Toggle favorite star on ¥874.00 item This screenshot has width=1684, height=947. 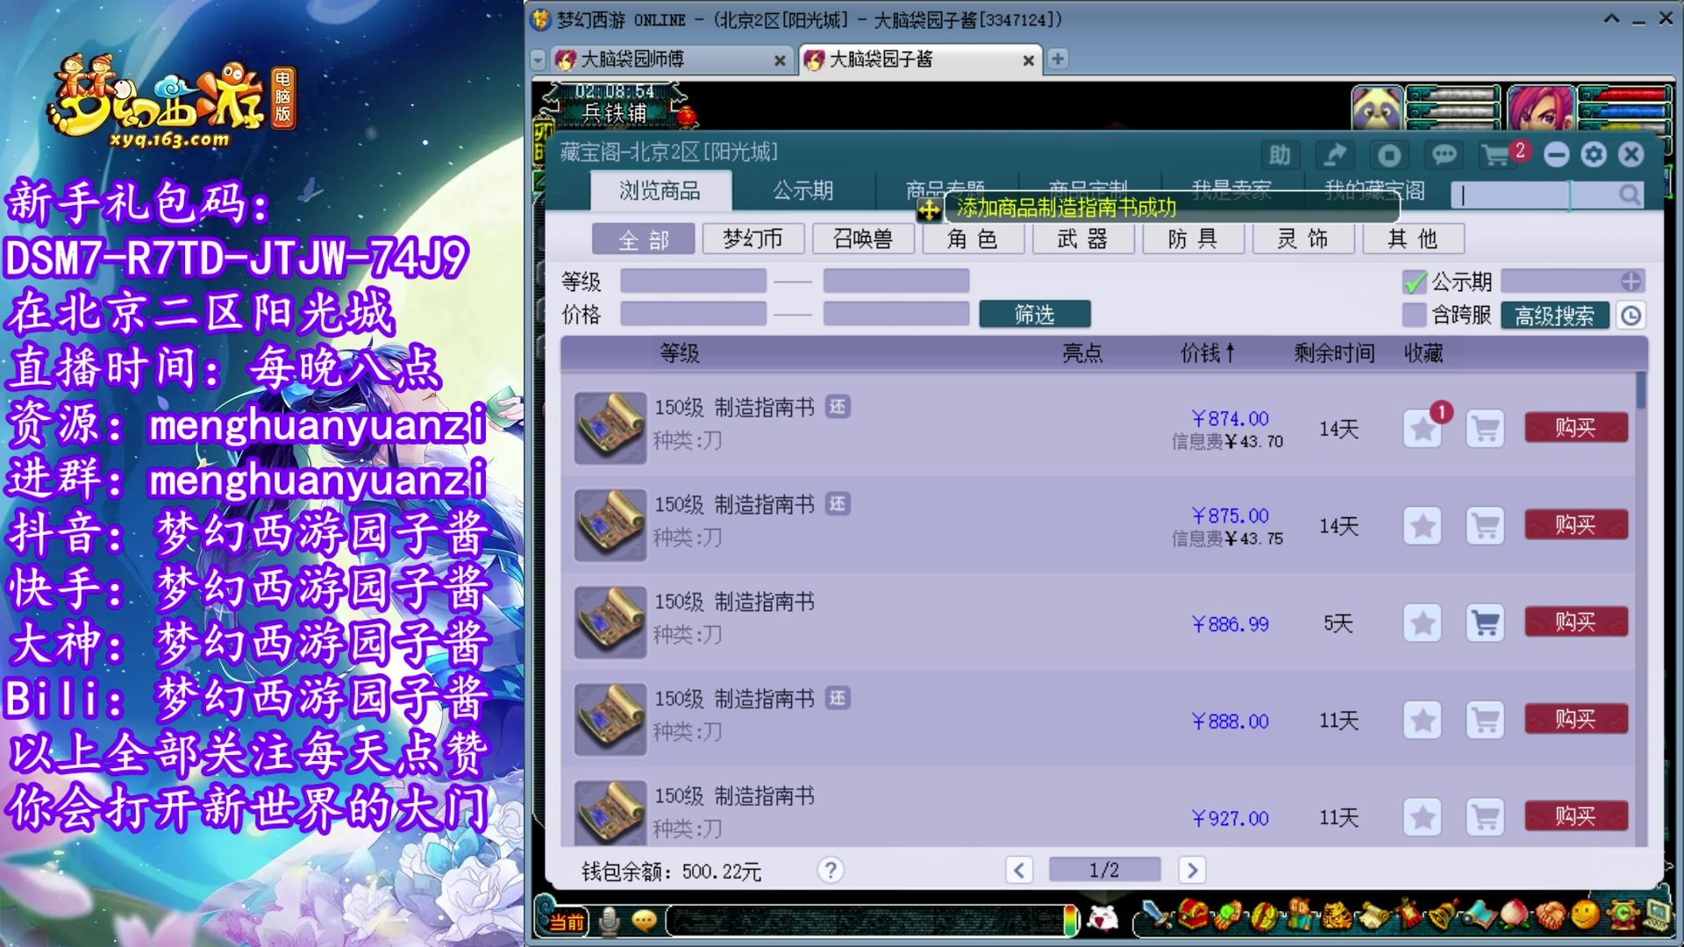click(x=1422, y=429)
